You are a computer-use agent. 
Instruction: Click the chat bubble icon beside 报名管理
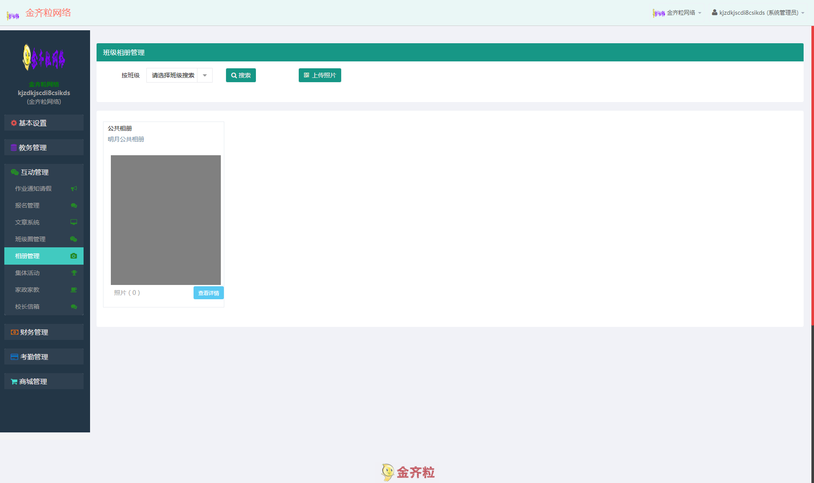tap(74, 205)
